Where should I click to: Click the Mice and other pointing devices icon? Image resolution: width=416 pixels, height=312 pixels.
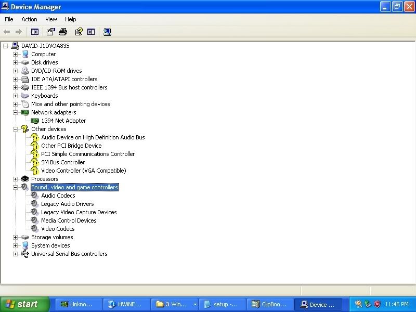(25, 104)
